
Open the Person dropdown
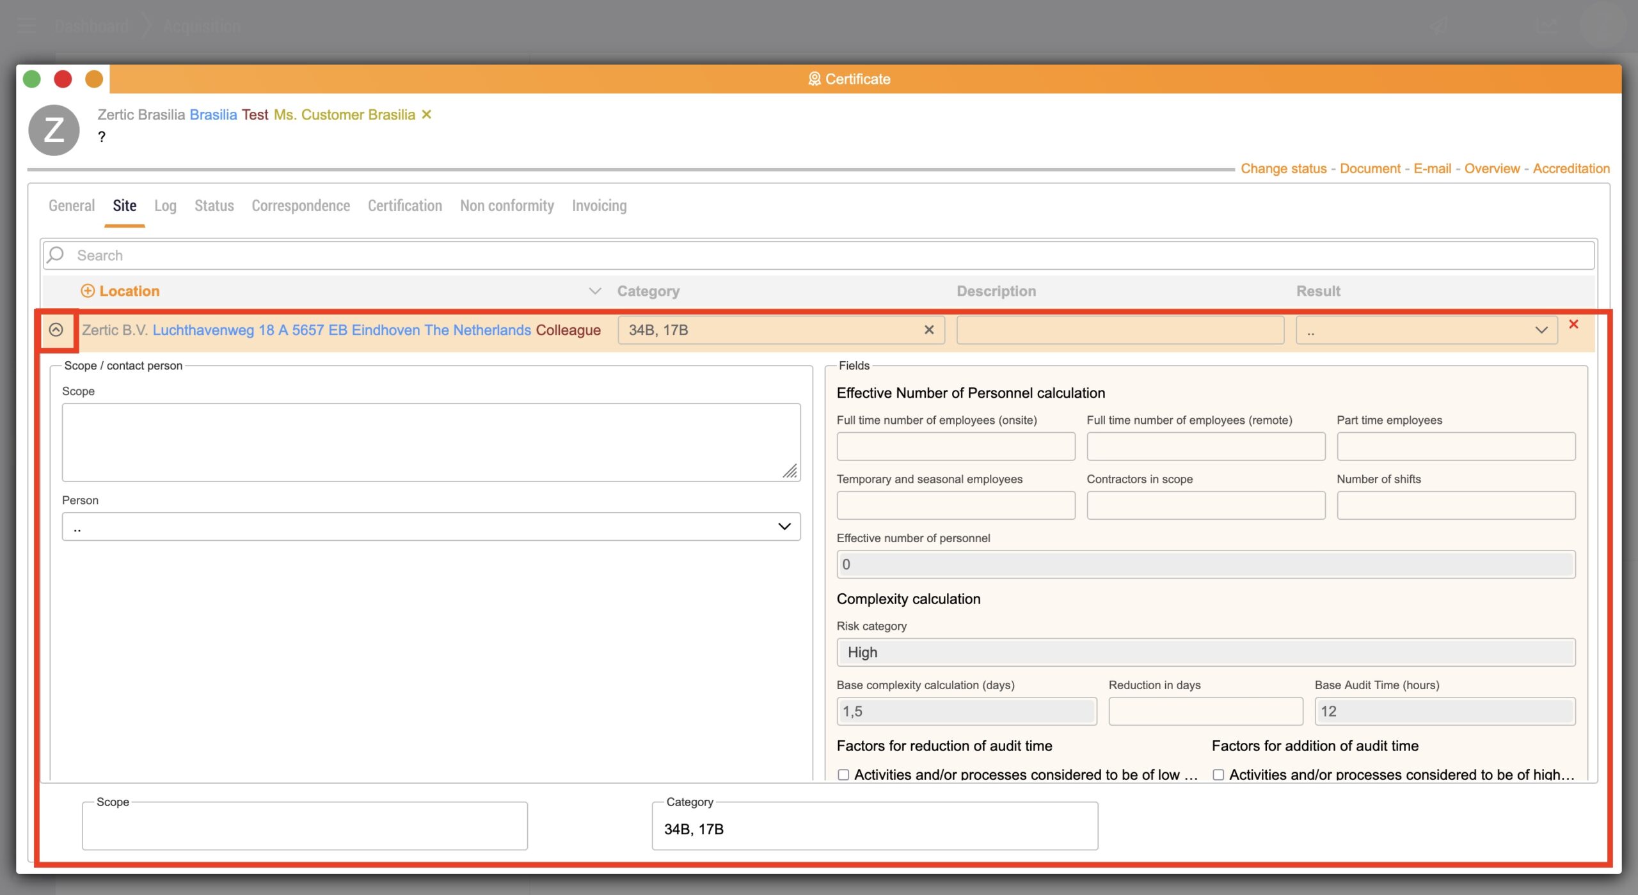pos(431,527)
